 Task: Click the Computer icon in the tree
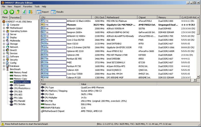click(8, 25)
